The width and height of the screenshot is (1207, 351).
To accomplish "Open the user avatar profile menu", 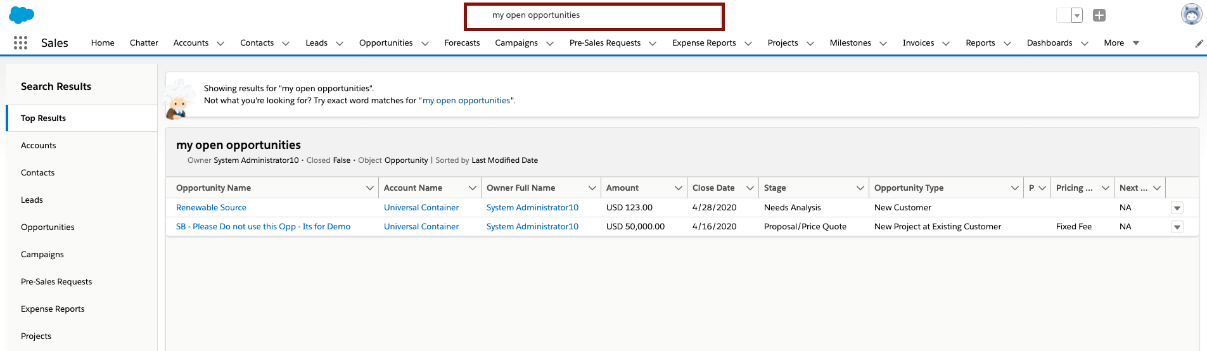I will [1191, 14].
